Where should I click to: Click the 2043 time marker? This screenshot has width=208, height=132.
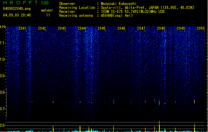coord(62,28)
